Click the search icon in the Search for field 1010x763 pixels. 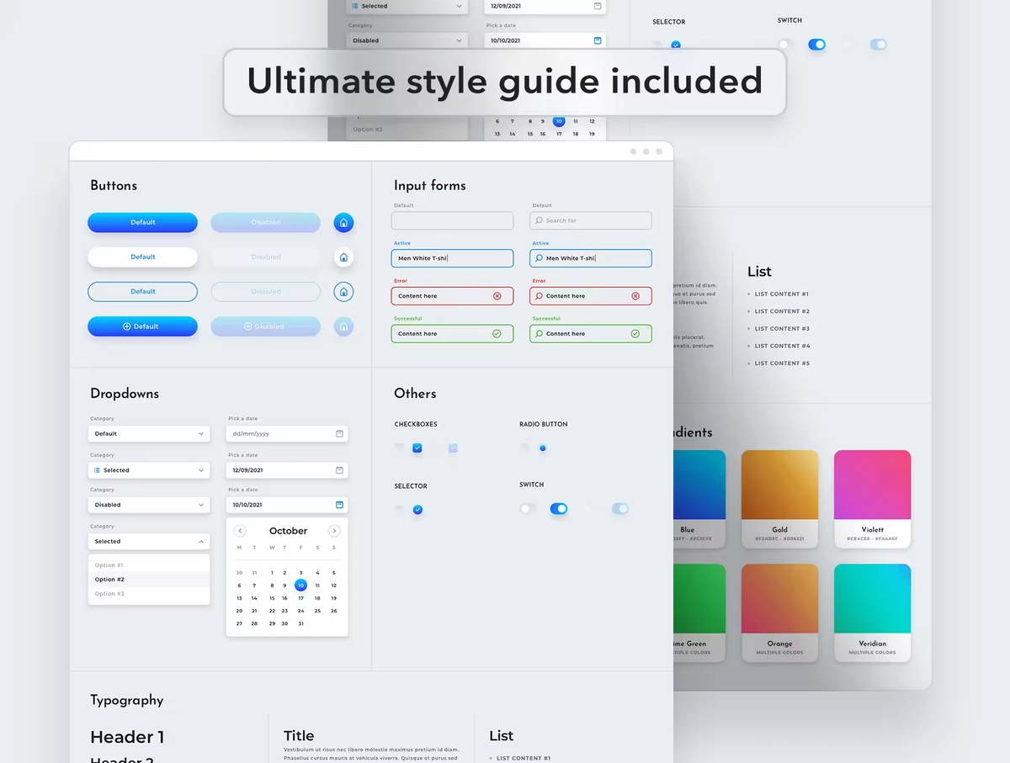pyautogui.click(x=539, y=220)
